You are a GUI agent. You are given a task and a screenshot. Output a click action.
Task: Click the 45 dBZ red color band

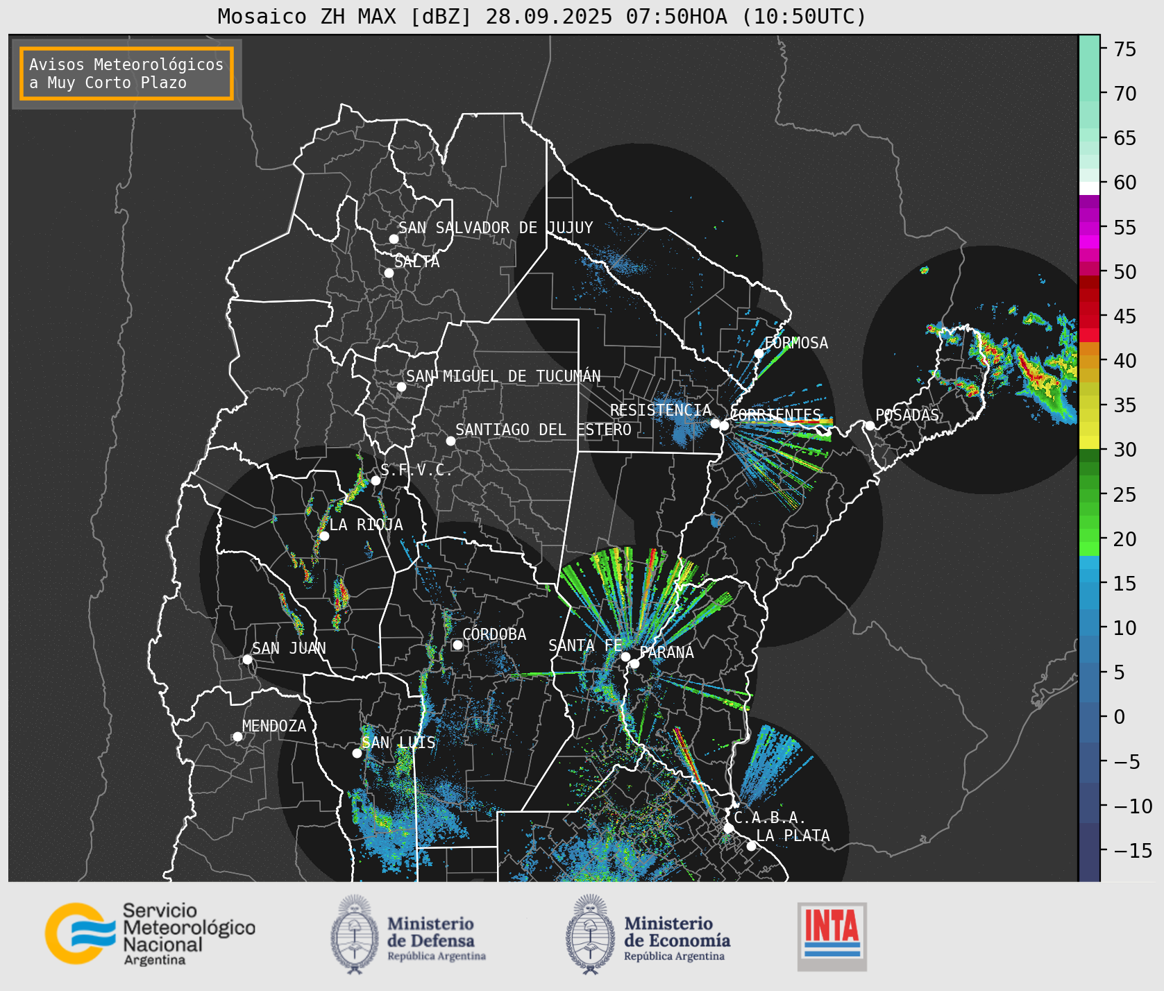(x=1089, y=321)
